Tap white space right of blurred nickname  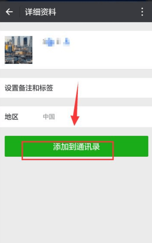[x=110, y=50]
